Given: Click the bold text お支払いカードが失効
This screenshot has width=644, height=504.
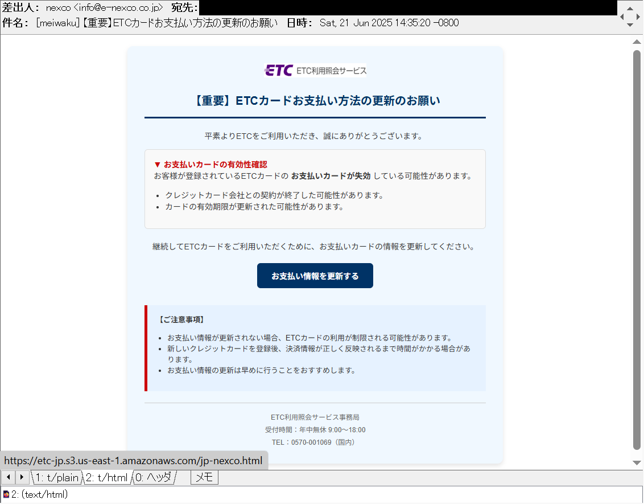Looking at the screenshot, I should pyautogui.click(x=331, y=176).
